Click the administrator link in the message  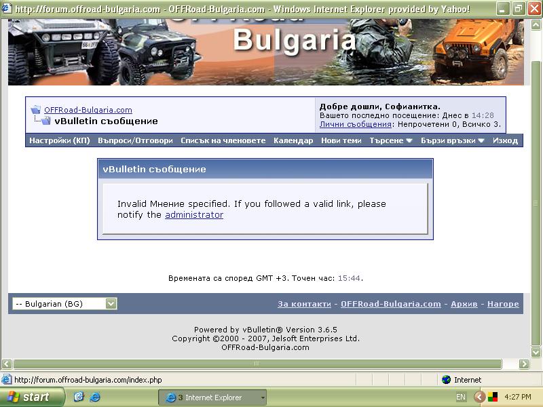point(194,214)
